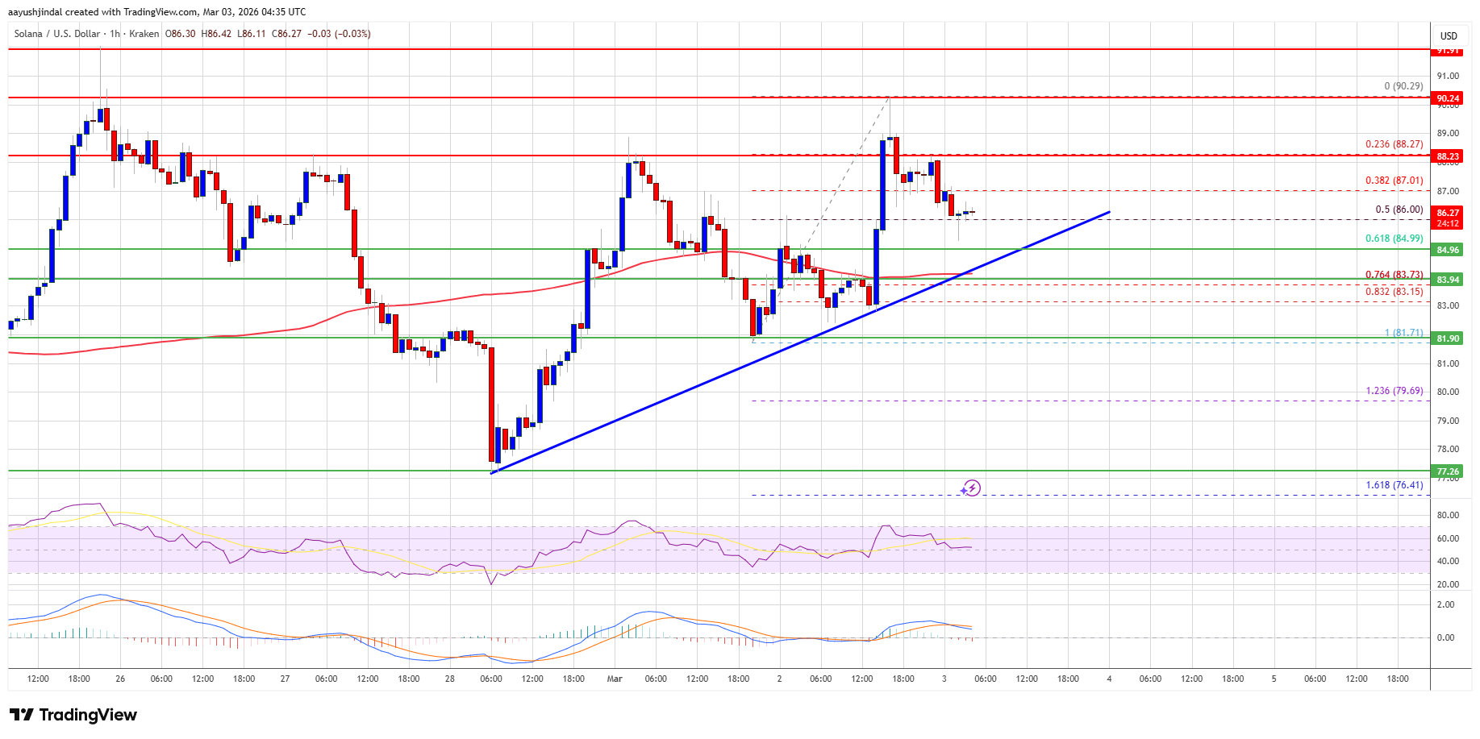Viewport: 1480px width, 739px height.
Task: Open the Kraken exchange selector in the legend
Action: 142,34
